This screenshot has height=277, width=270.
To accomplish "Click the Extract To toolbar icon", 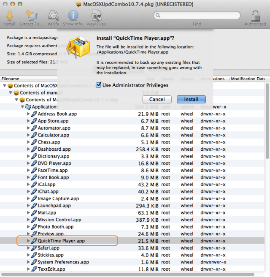I will (31, 16).
